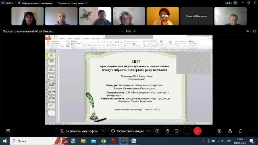Select Олексій Шевченко participant tile
Image resolution: width=258 pixels, height=145 pixels.
(196, 16)
